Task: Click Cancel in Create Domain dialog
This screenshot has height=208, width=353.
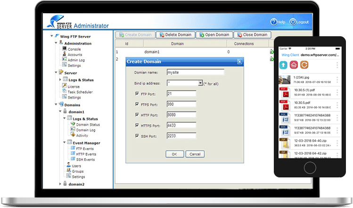Action: (195, 154)
